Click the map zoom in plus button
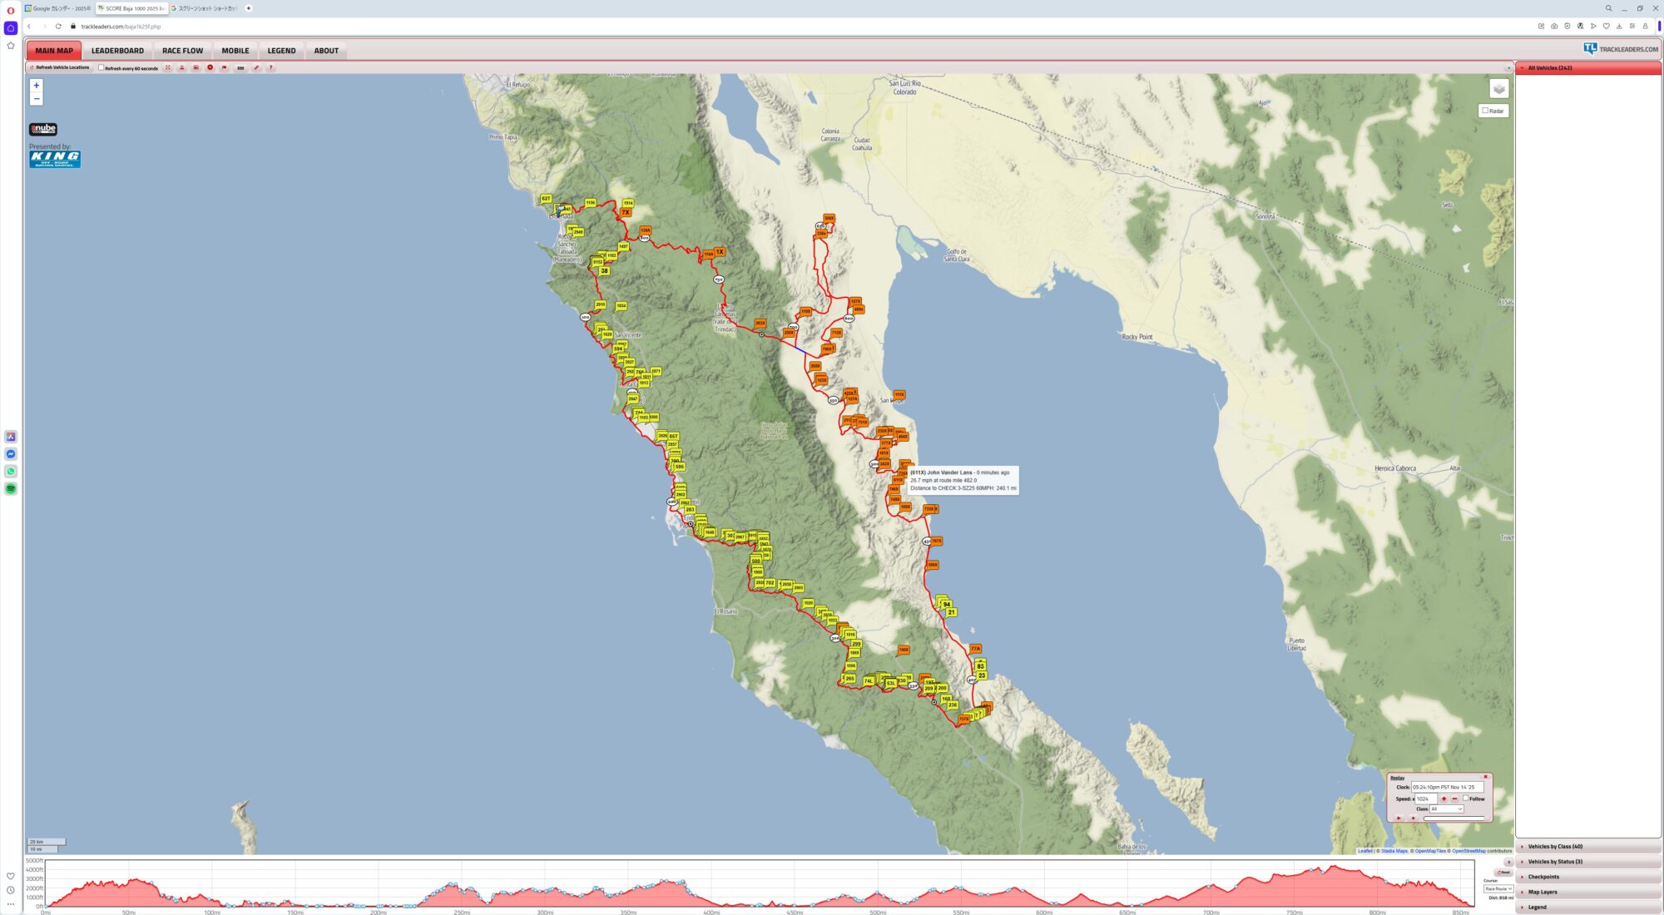Viewport: 1664px width, 915px height. pyautogui.click(x=36, y=86)
